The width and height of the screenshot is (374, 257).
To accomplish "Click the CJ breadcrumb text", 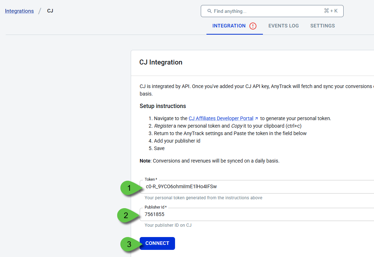I will 50,11.
